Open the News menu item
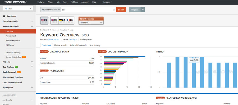Image resolution: width=238 pixels, height=105 pixels. point(65,2)
